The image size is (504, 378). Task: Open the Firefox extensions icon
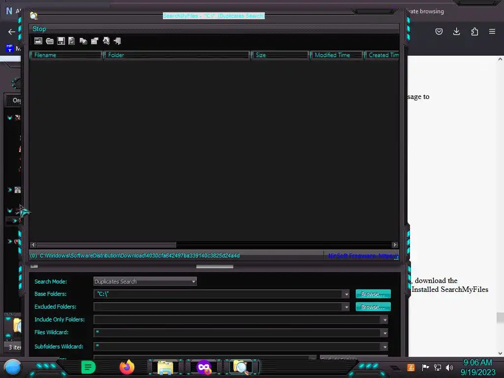pyautogui.click(x=474, y=31)
